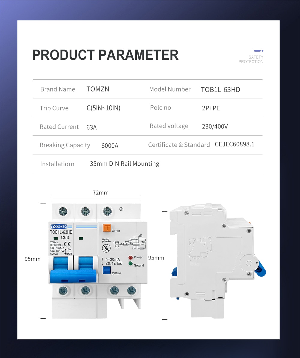The width and height of the screenshot is (300, 358).
Task: Click the 'C(5IN~10IN)' value
Action: pyautogui.click(x=103, y=108)
